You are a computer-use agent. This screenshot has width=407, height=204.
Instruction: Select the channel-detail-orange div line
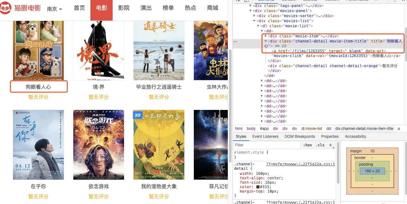tap(332, 66)
